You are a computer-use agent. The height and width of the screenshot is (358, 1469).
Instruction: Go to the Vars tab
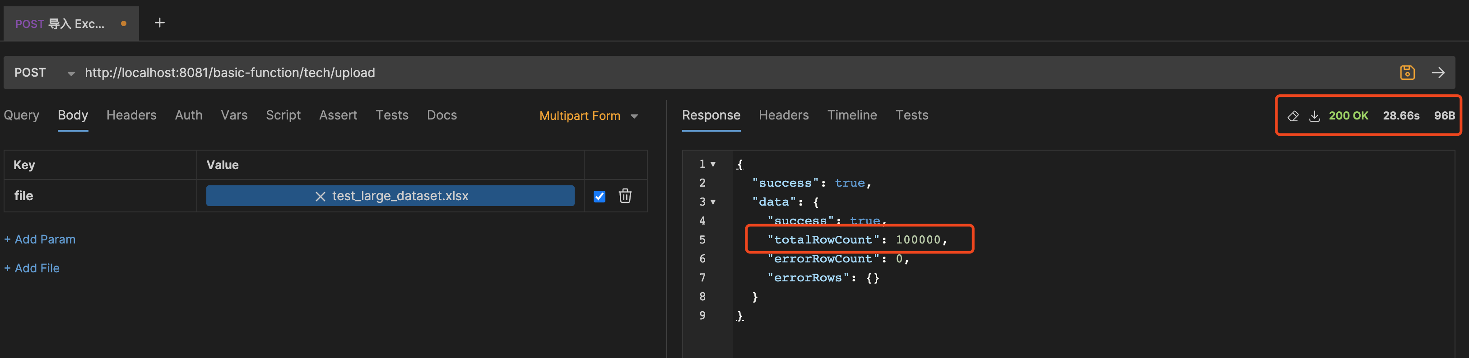234,115
